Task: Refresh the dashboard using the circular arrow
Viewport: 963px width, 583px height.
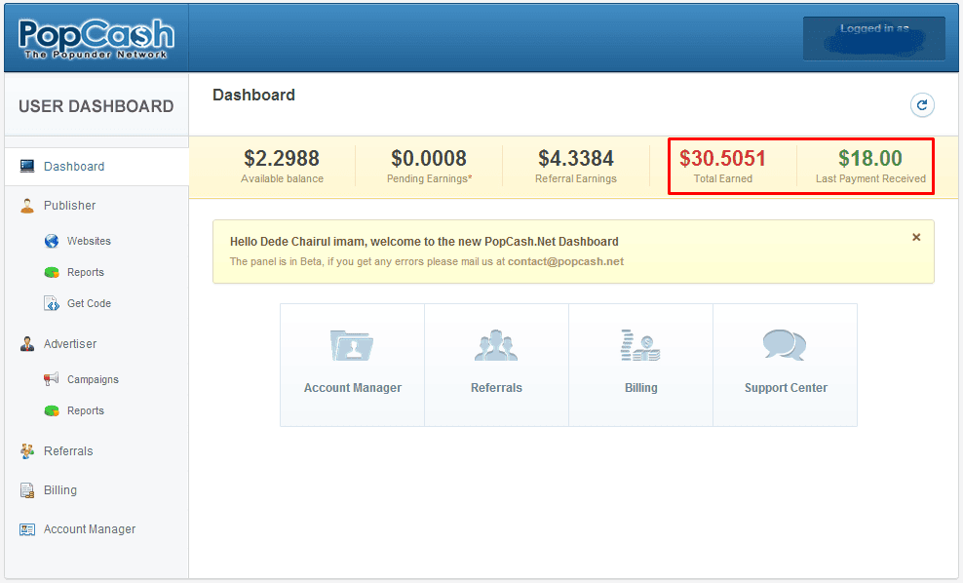Action: click(922, 104)
